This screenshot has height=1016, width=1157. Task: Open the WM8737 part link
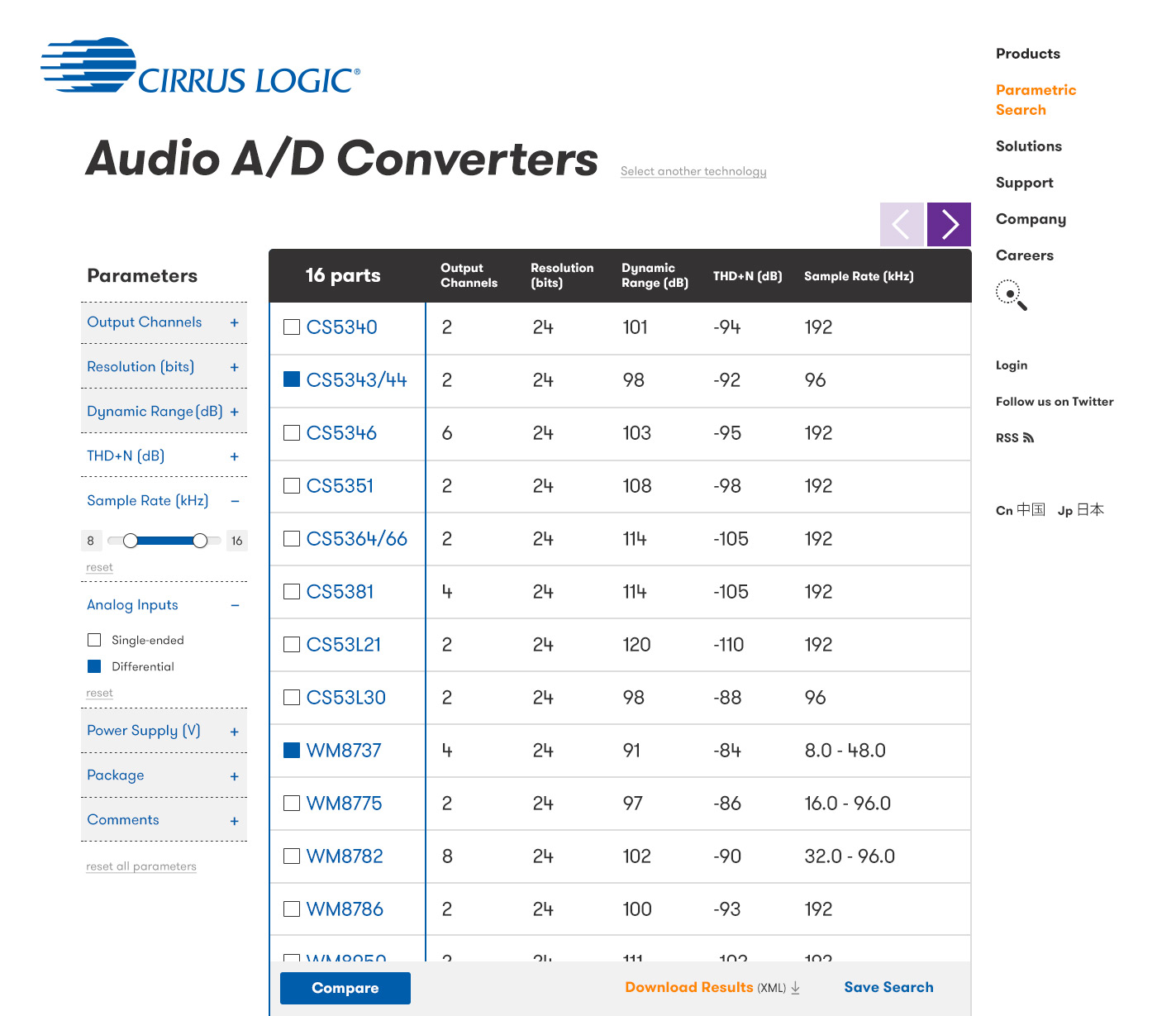click(x=344, y=751)
